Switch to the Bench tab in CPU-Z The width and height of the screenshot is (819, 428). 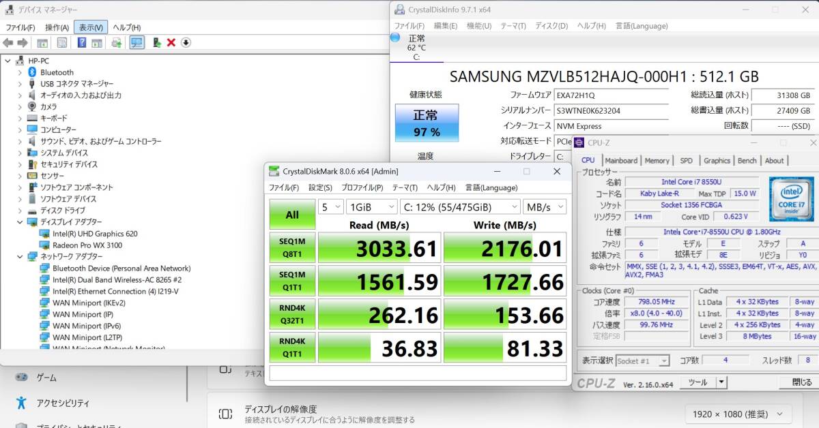747,160
